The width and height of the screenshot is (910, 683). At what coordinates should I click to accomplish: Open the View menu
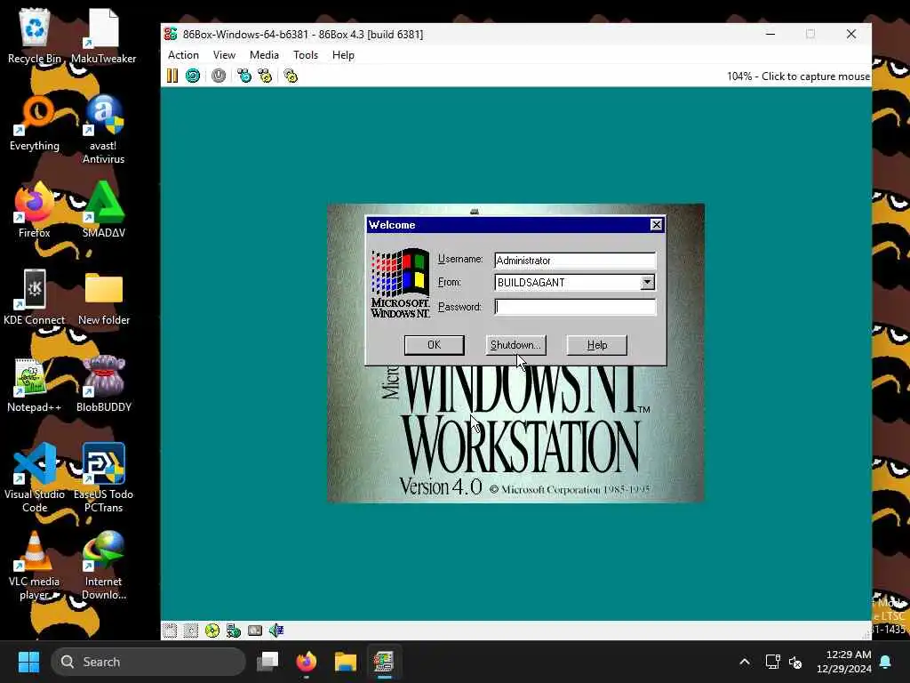pyautogui.click(x=224, y=55)
